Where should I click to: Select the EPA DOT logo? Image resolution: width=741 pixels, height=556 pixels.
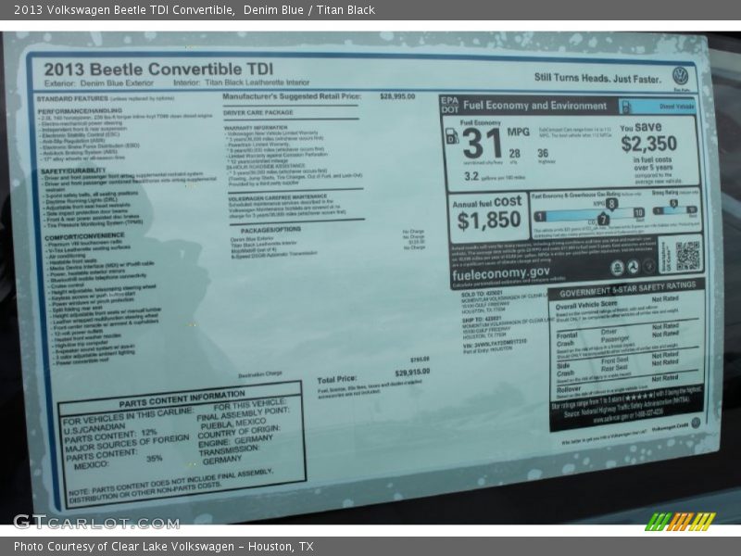point(451,104)
